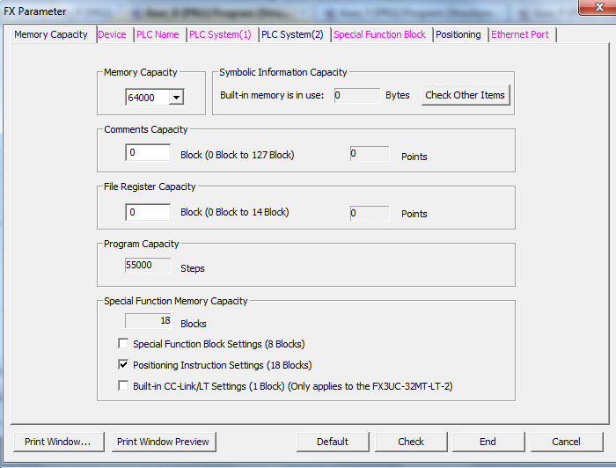The height and width of the screenshot is (468, 616).
Task: Click Check Other Items button
Action: pyautogui.click(x=466, y=95)
